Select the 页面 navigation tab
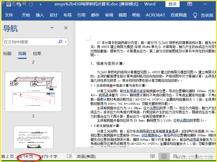The height and width of the screenshot is (162, 217). 22,53
